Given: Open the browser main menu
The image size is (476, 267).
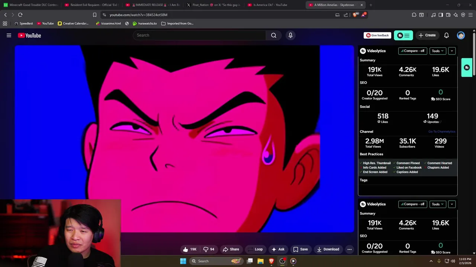Looking at the screenshot, I should [x=471, y=15].
